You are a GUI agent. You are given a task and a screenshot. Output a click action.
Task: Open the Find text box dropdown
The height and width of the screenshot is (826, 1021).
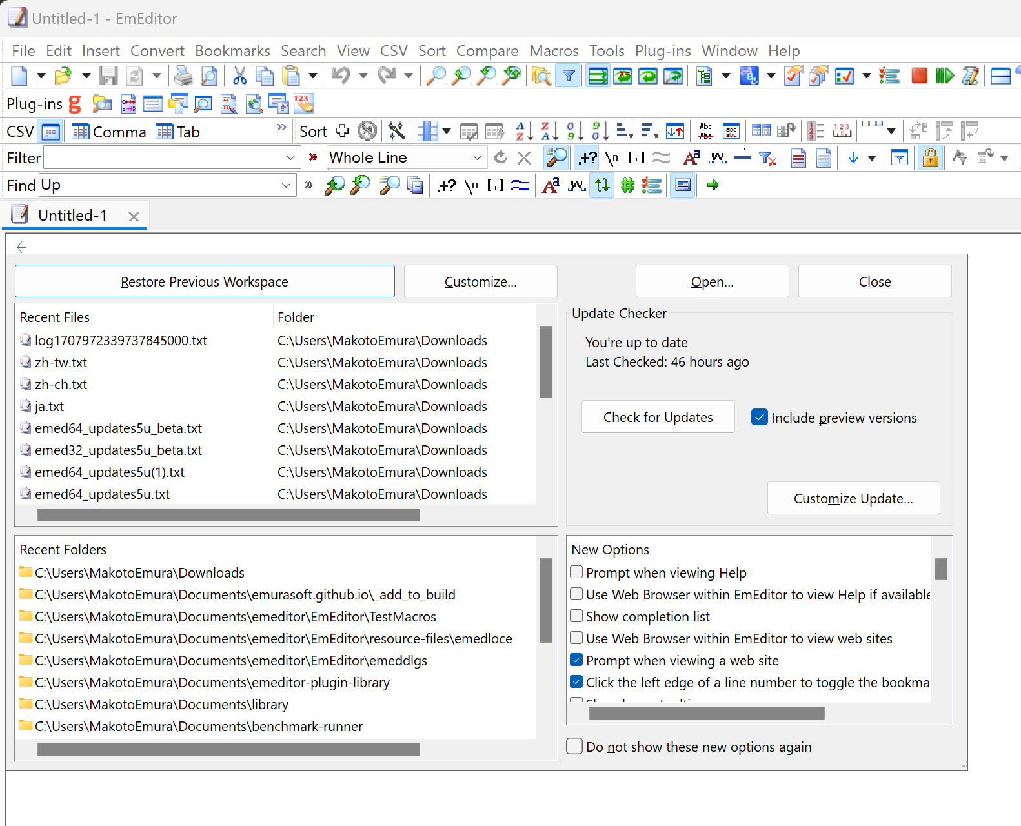(x=286, y=185)
